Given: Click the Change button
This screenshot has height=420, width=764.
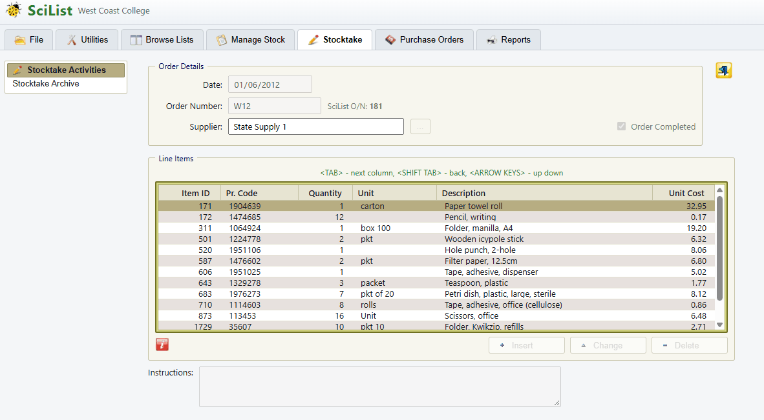Looking at the screenshot, I should click(x=608, y=345).
